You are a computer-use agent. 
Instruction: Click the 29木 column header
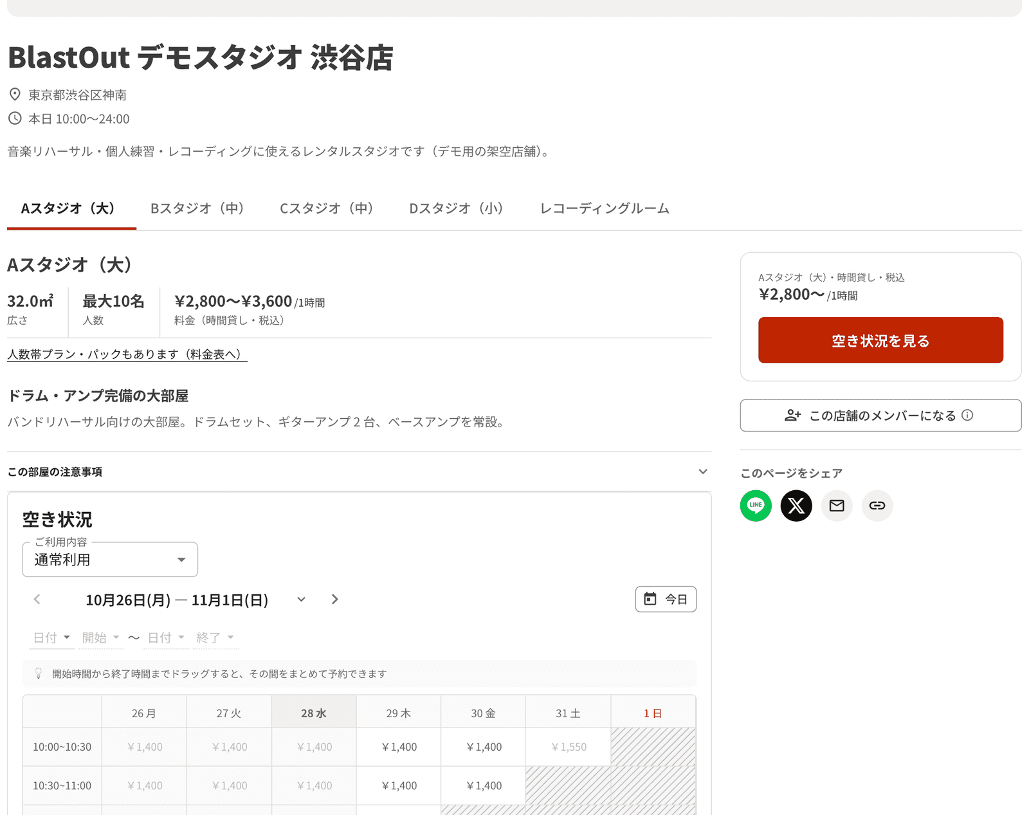tap(399, 713)
